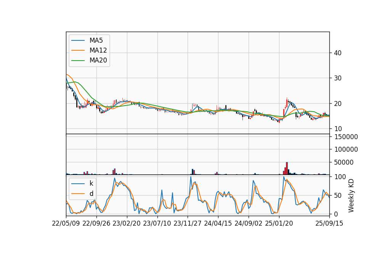Image resolution: width=366 pixels, height=263 pixels.
Task: Click the volume axis value 100000
Action: (346, 149)
